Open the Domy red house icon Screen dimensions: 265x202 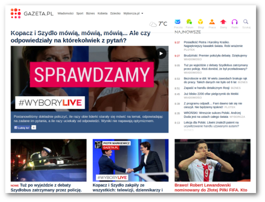click(x=223, y=22)
